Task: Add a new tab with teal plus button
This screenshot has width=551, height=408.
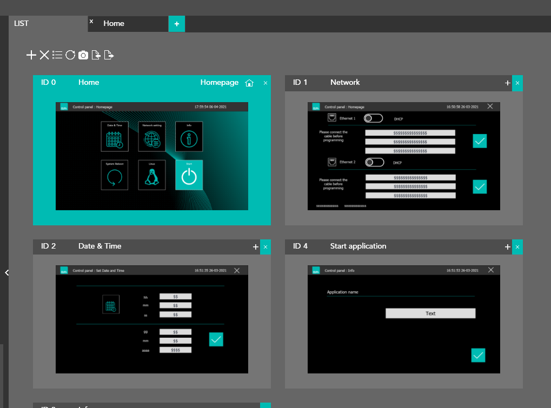Action: (176, 24)
